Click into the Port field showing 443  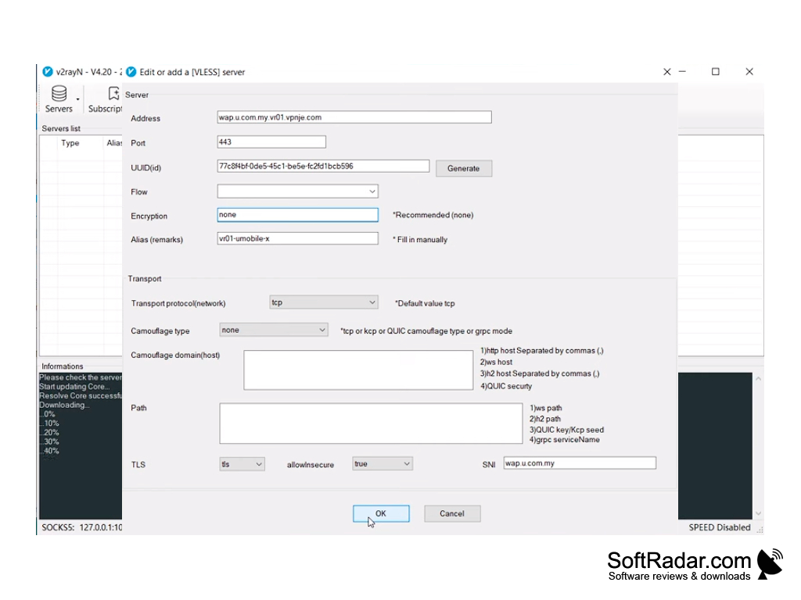coord(271,142)
